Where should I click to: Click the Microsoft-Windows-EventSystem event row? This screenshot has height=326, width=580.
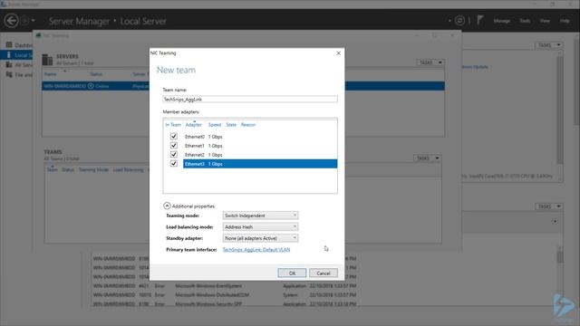225,286
